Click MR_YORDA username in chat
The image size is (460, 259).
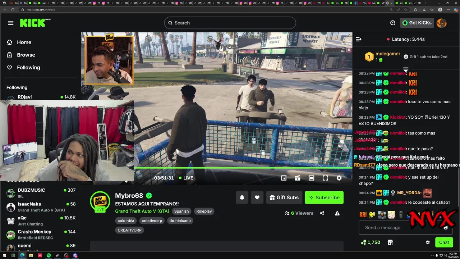(x=409, y=193)
